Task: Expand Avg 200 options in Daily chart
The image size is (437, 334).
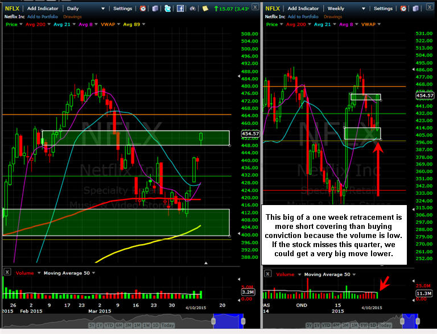Action: (x=49, y=24)
